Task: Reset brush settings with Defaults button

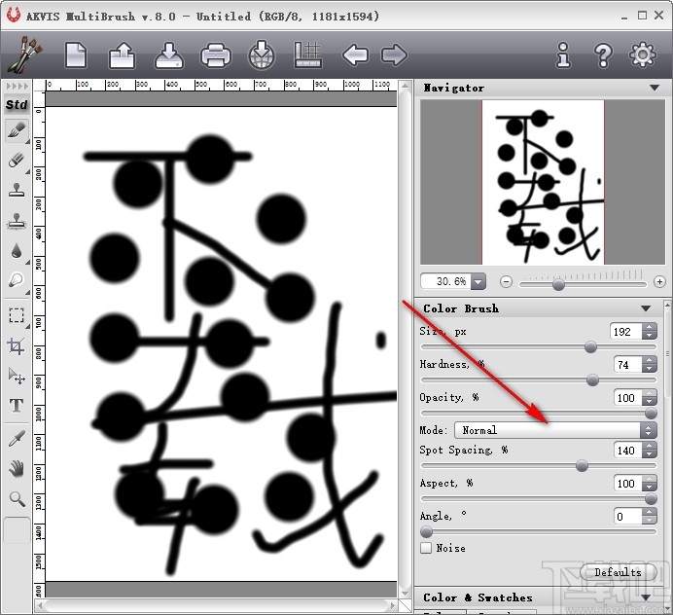Action: [x=619, y=572]
